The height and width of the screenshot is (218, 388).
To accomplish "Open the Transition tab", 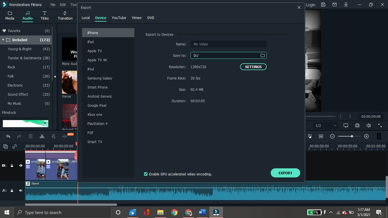I will pyautogui.click(x=65, y=16).
